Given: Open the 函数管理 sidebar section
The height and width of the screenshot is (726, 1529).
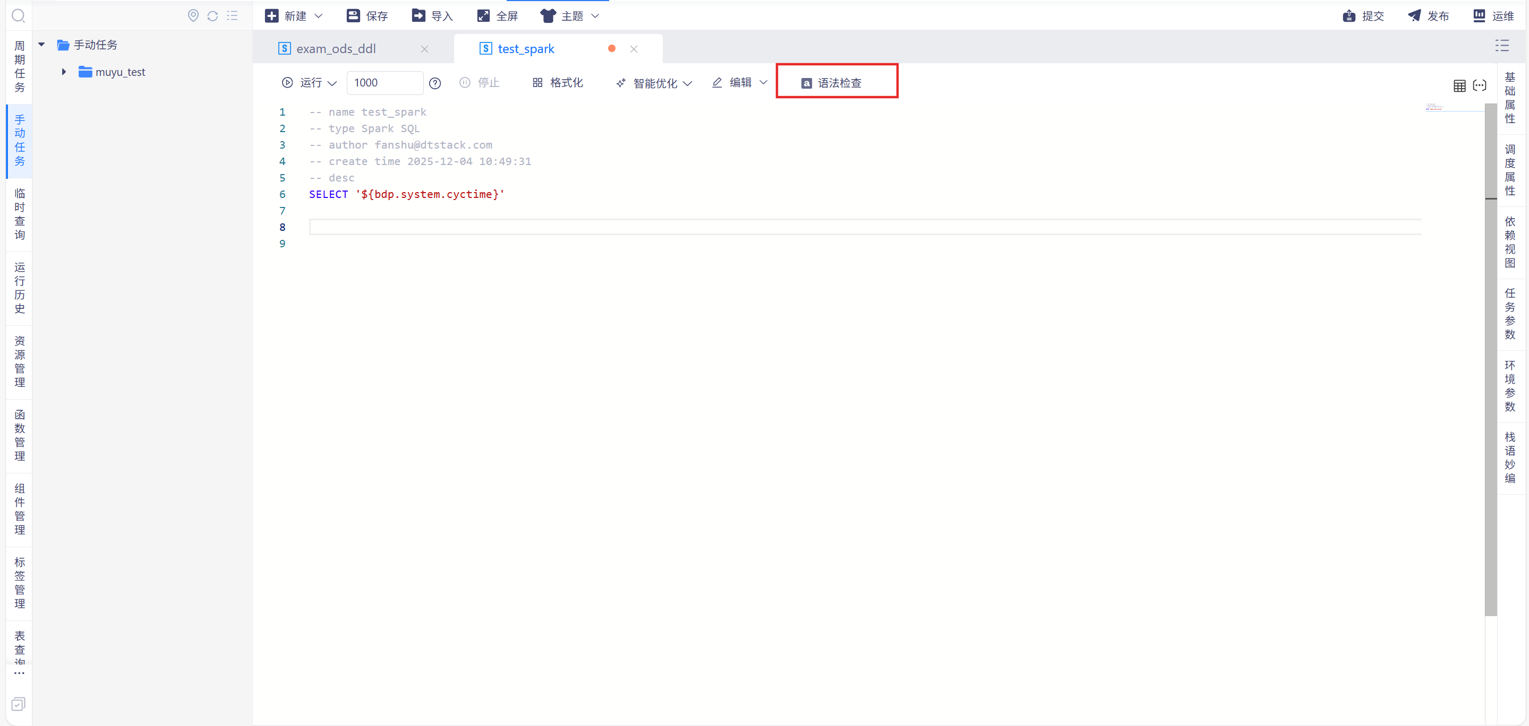Looking at the screenshot, I should [x=20, y=436].
